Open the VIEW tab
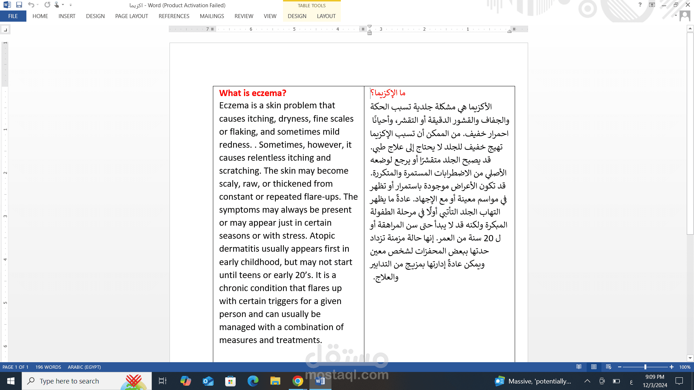 [270, 16]
